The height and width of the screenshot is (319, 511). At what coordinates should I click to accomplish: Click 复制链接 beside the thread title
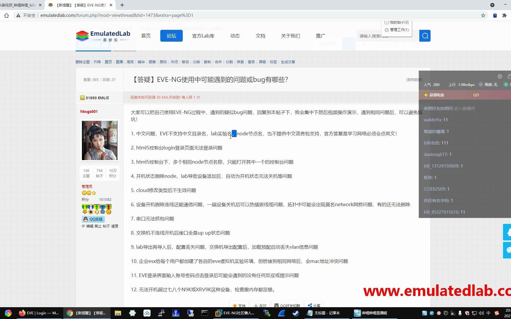414,80
